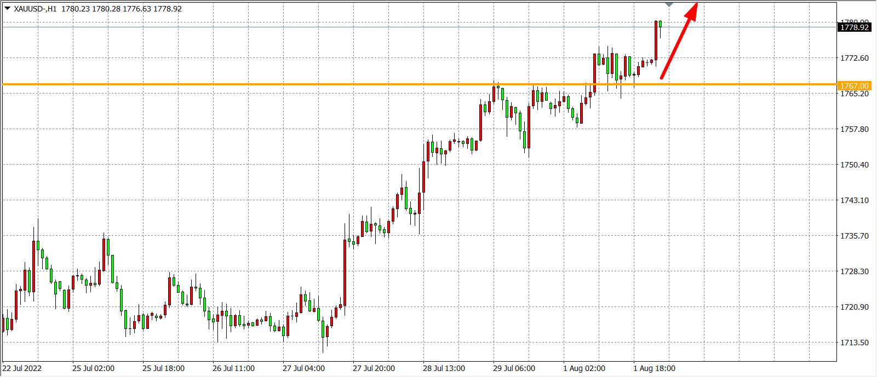Click the XAUUSD-,H1 symbol title text
The image size is (877, 377).
tap(35, 9)
